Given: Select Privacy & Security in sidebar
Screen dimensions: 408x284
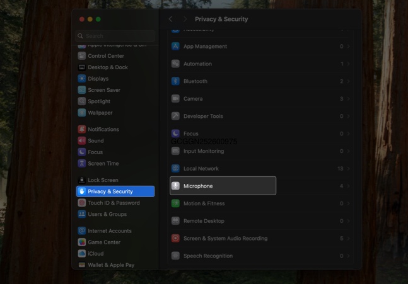Looking at the screenshot, I should click(115, 191).
